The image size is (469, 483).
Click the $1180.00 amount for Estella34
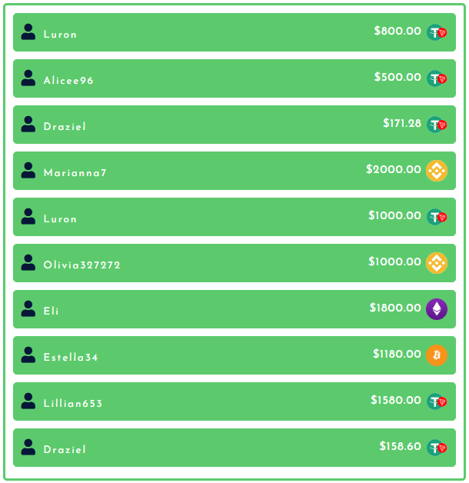pyautogui.click(x=397, y=355)
